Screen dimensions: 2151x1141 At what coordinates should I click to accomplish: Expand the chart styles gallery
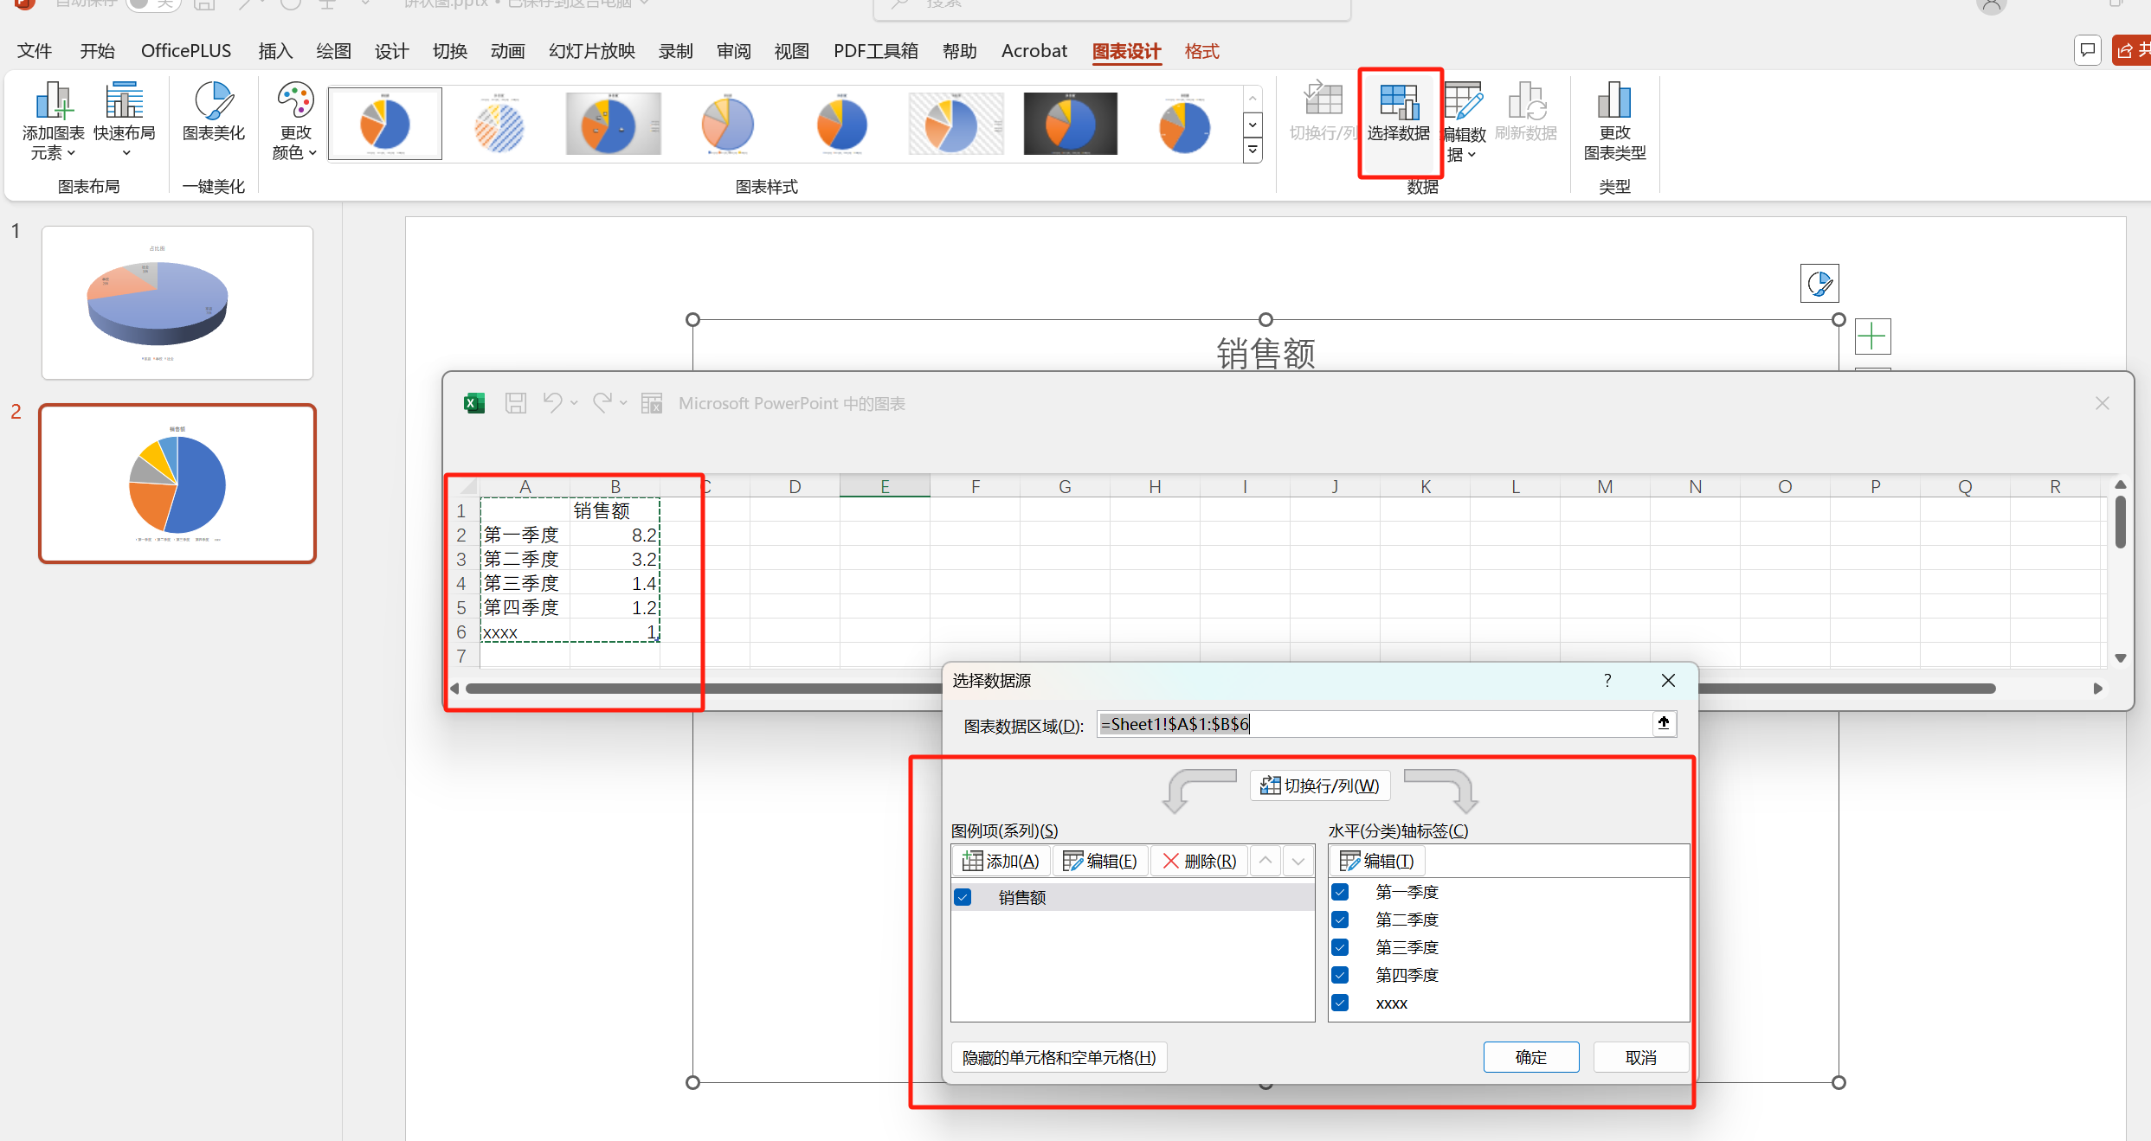pyautogui.click(x=1253, y=151)
